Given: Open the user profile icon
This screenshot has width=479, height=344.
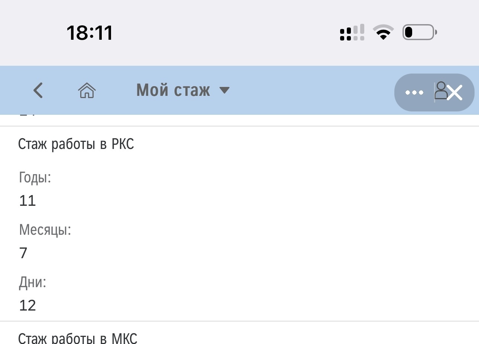Looking at the screenshot, I should point(441,91).
